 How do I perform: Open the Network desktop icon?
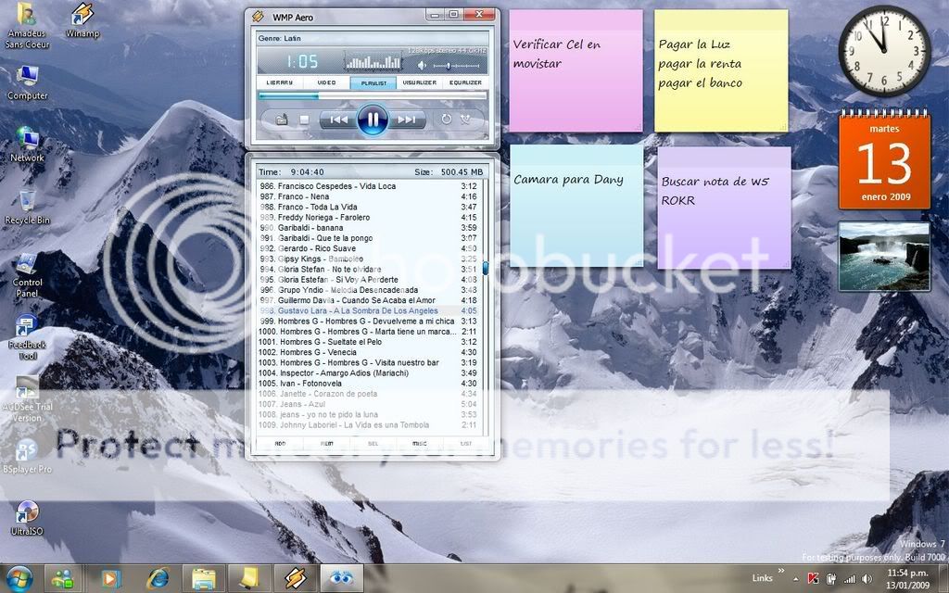click(27, 145)
